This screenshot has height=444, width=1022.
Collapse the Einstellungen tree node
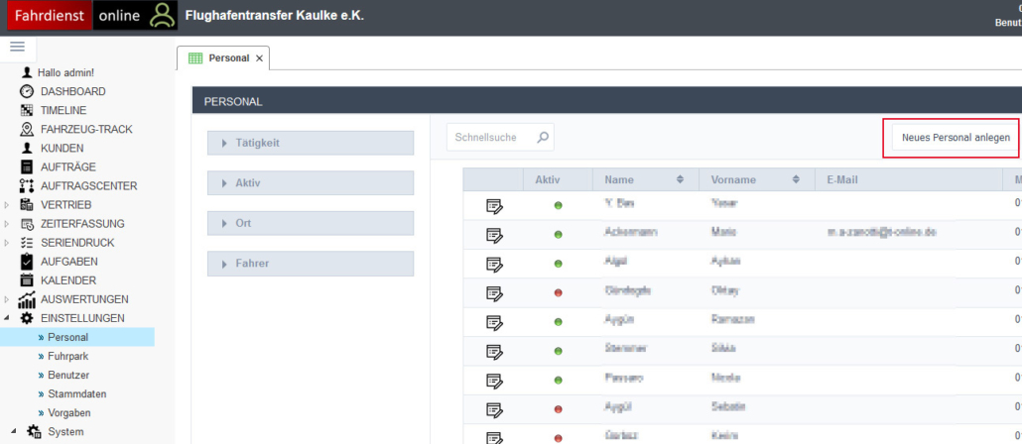pyautogui.click(x=8, y=318)
